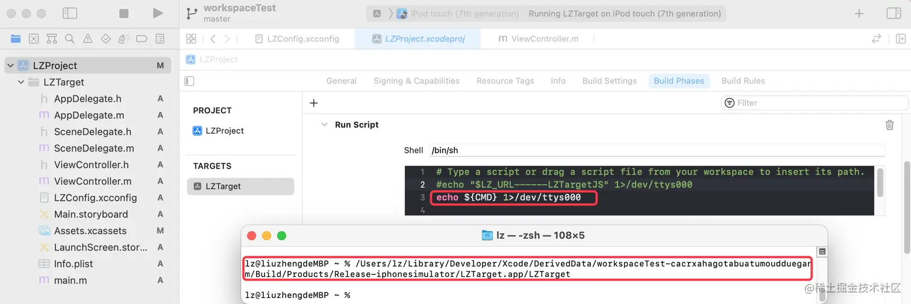Screen dimensions: 911x304
Task: Open the scheme selector dropdown
Action: [x=377, y=14]
